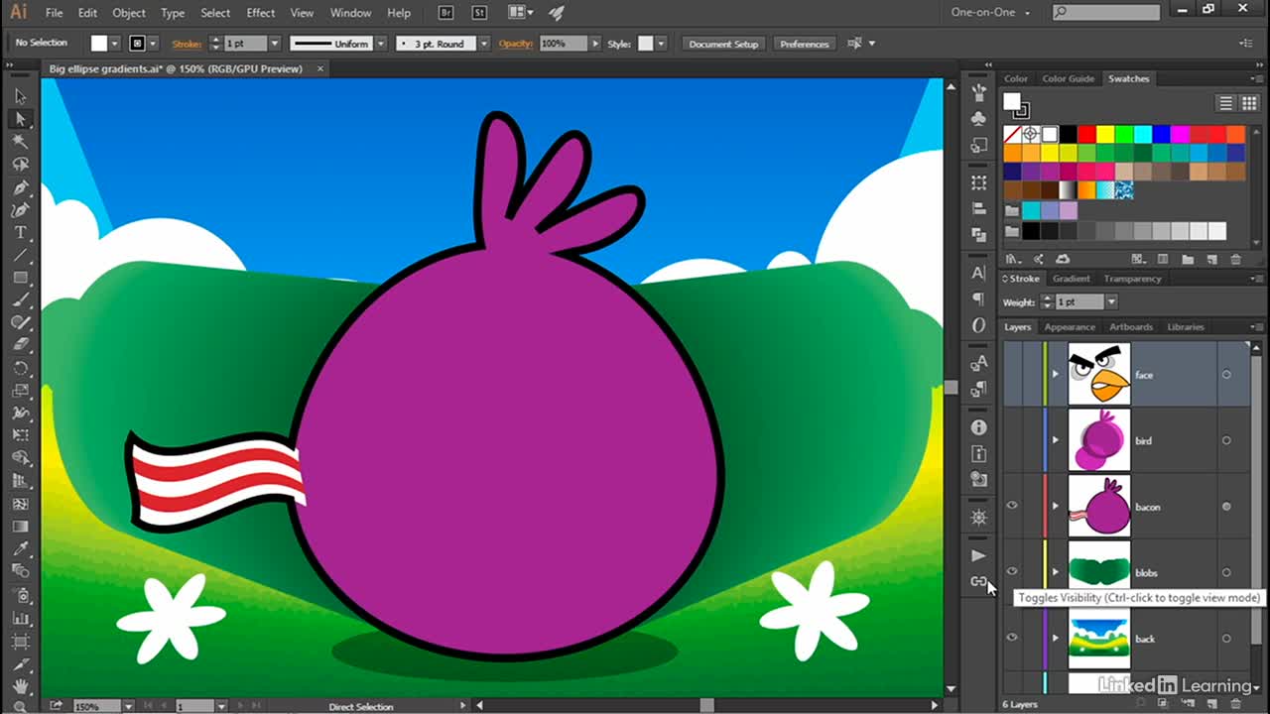
Task: Switch to the Color Guide tab
Action: coord(1068,78)
